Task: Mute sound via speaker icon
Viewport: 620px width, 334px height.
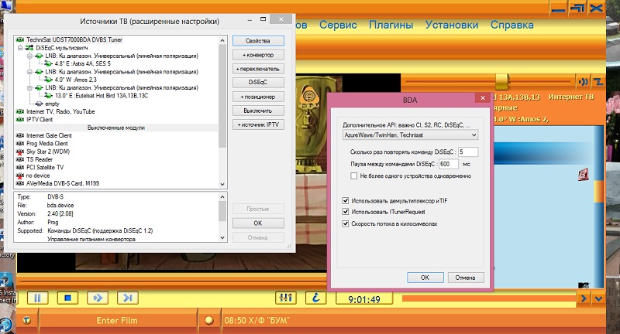Action: [x=584, y=82]
